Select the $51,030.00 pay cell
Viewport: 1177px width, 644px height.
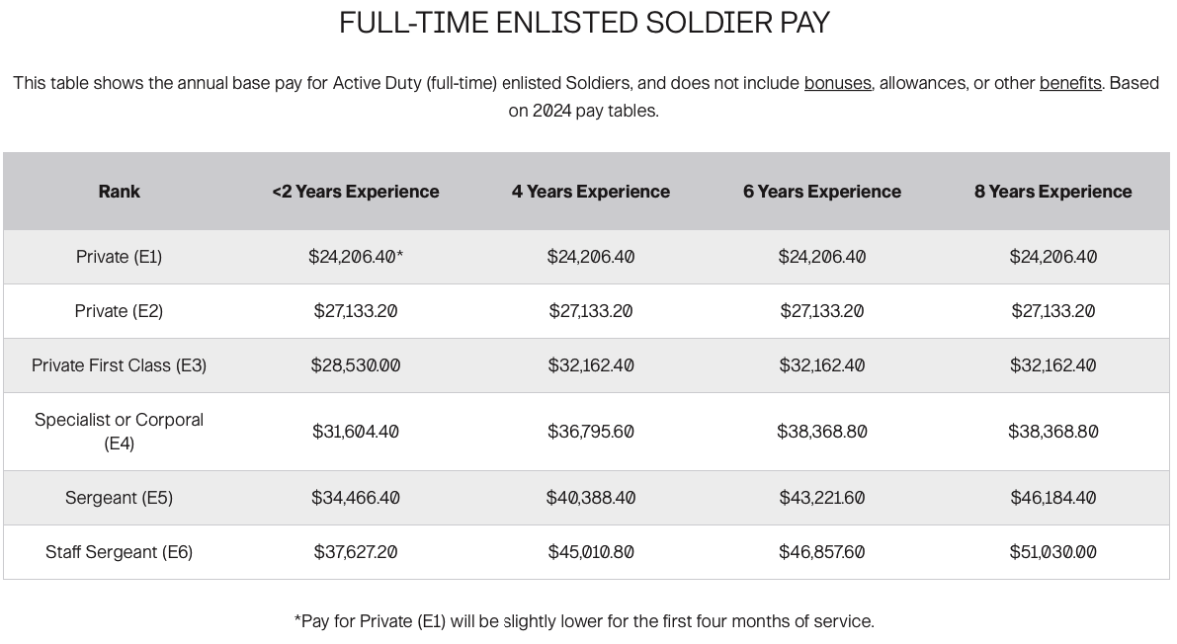coord(1052,552)
